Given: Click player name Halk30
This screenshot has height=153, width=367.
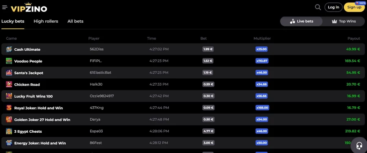Looking at the screenshot, I should pos(96,84).
